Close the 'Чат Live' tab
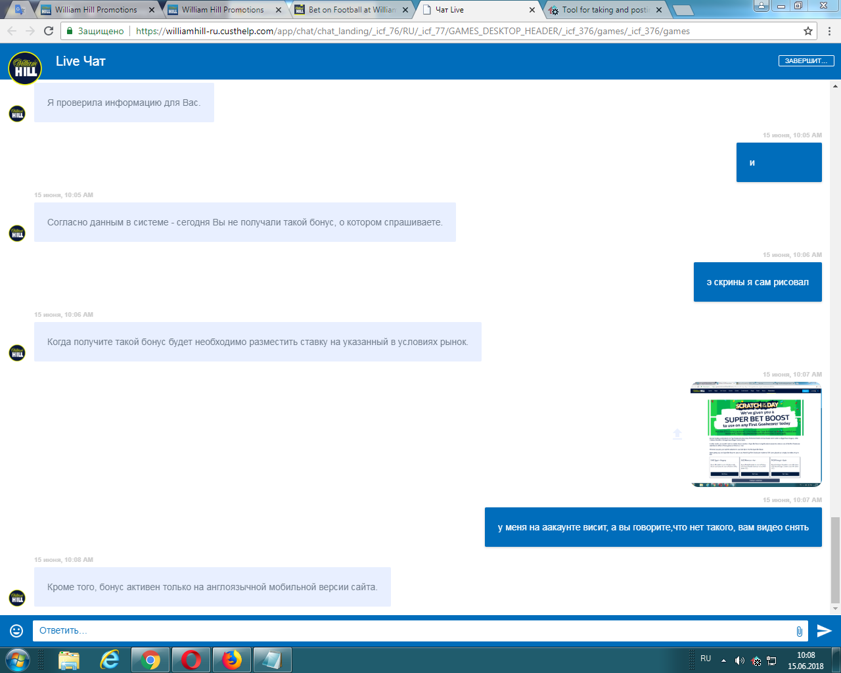Screen dimensions: 841x673 click(532, 10)
